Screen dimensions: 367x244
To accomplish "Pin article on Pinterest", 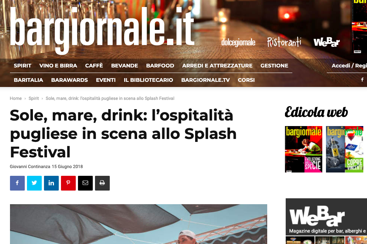I will (x=68, y=183).
